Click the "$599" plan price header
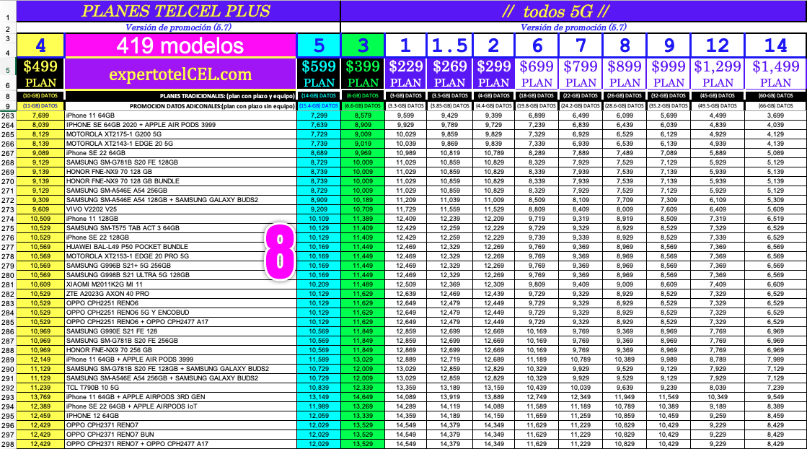The height and width of the screenshot is (449, 807). point(319,66)
